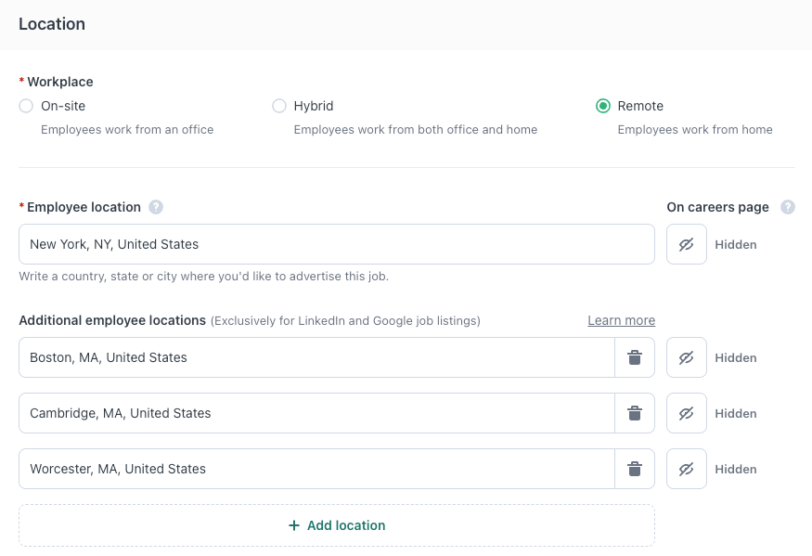
Task: Toggle visibility for the Worcester, MA location
Action: [687, 469]
